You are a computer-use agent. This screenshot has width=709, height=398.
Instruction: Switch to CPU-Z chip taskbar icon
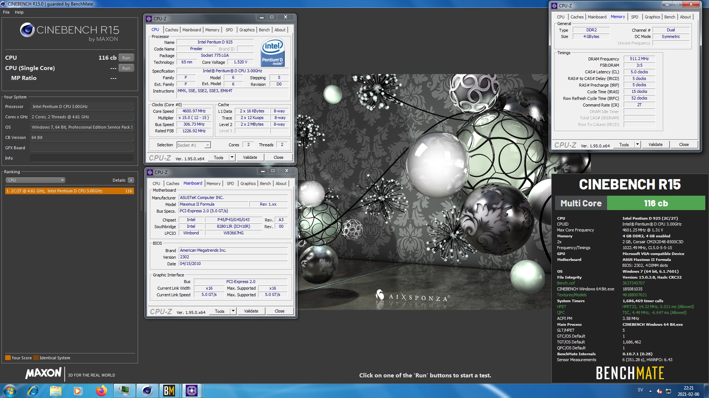pos(192,391)
